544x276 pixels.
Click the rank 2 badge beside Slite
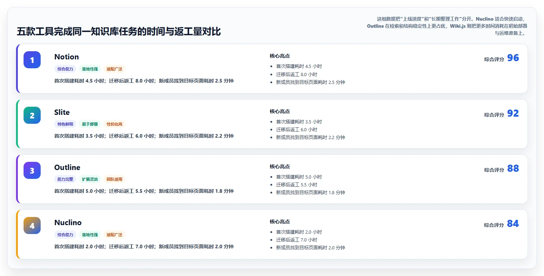click(x=32, y=115)
